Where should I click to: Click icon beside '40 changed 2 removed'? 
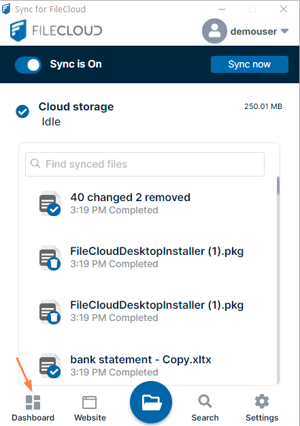(x=50, y=204)
